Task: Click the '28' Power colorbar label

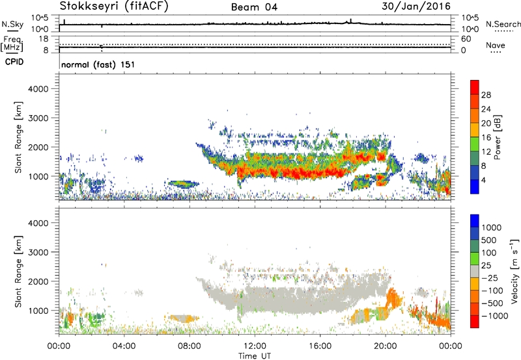Action: (x=486, y=95)
